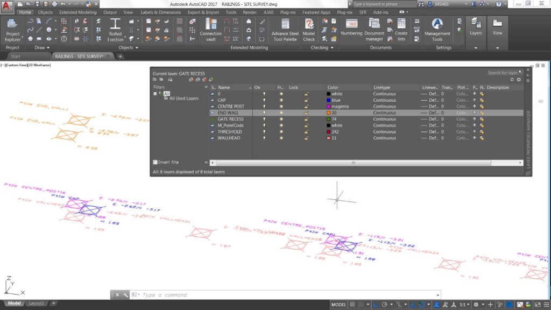Image resolution: width=551 pixels, height=310 pixels.
Task: Toggle lock on the WALLHEAD layer
Action: [306, 138]
